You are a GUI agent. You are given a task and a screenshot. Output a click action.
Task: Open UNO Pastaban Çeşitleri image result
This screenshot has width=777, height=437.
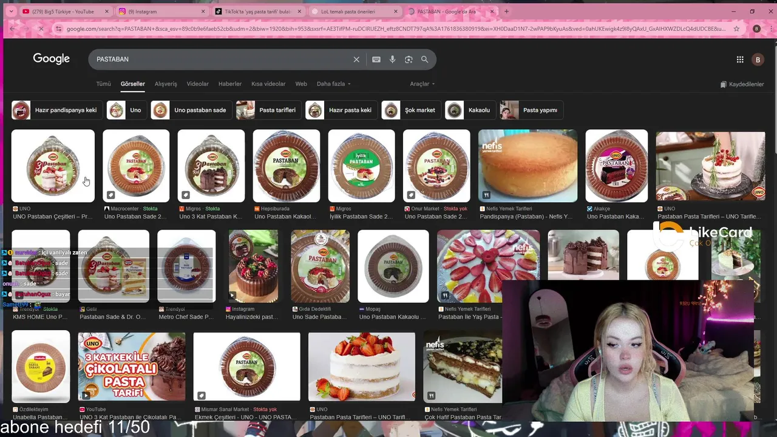pyautogui.click(x=53, y=166)
